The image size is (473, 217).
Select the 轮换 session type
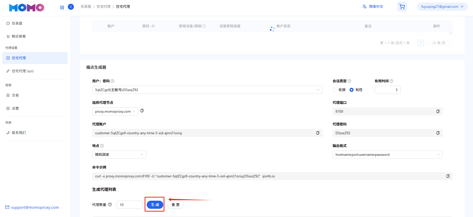335,90
